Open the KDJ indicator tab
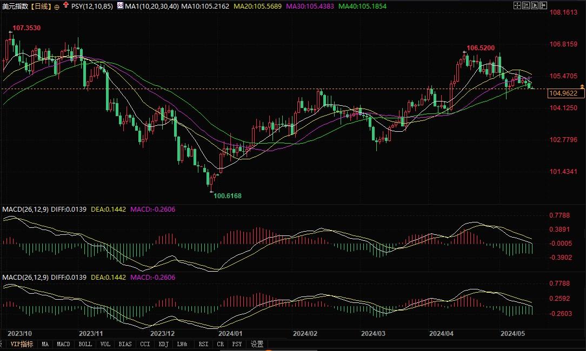Viewport: 586px width, 351px height. 162,344
